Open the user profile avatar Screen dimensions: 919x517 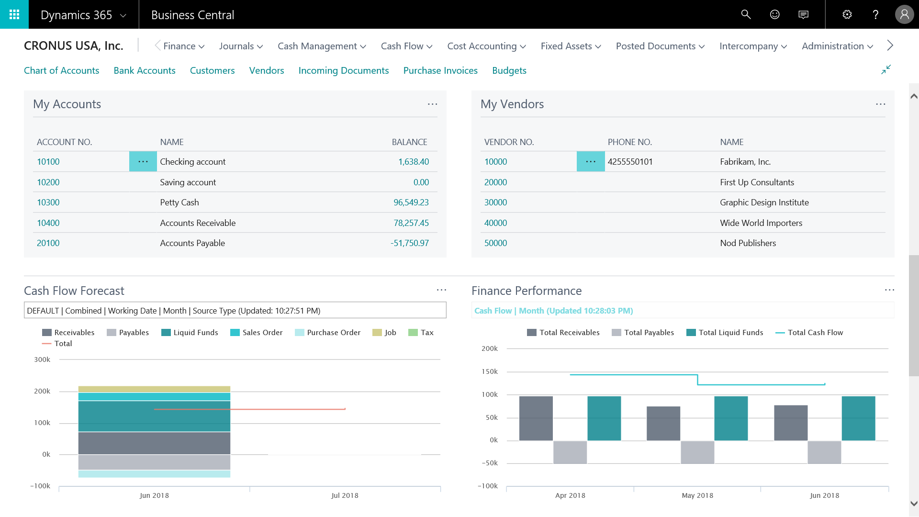(x=904, y=14)
